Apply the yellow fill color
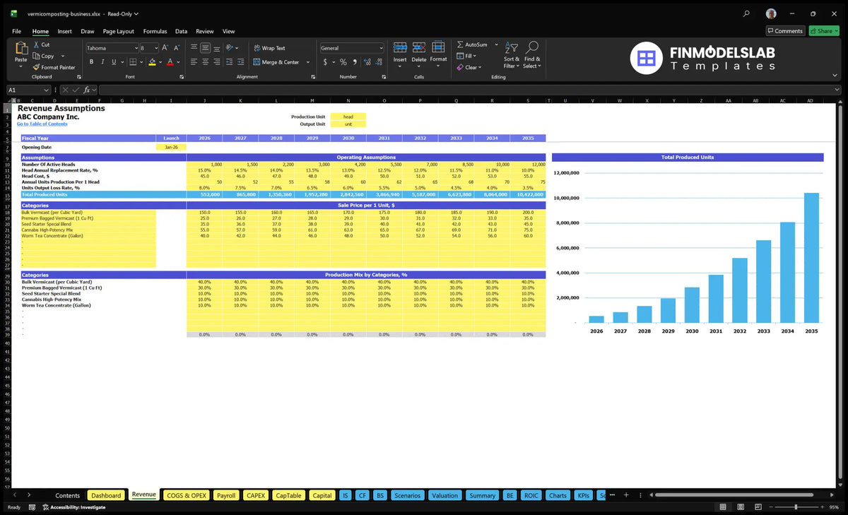The image size is (848, 515). 152,62
